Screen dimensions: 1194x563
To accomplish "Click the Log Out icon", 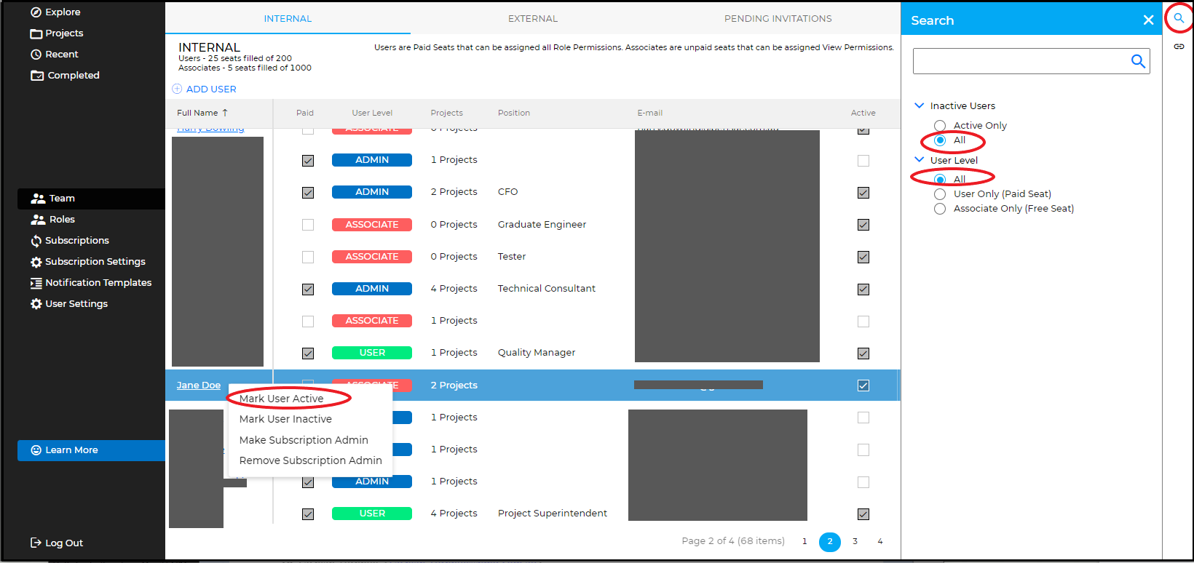I will tap(36, 543).
